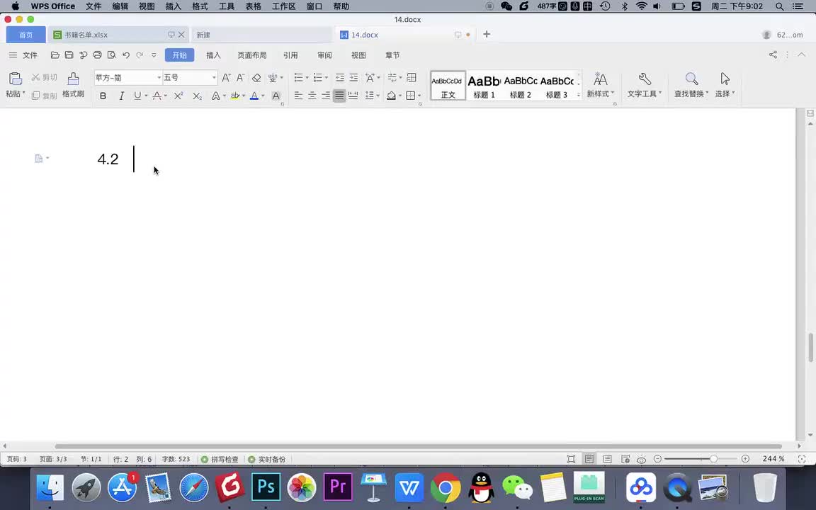Click the Select (选择) cursor icon
The width and height of the screenshot is (816, 510).
pyautogui.click(x=725, y=79)
